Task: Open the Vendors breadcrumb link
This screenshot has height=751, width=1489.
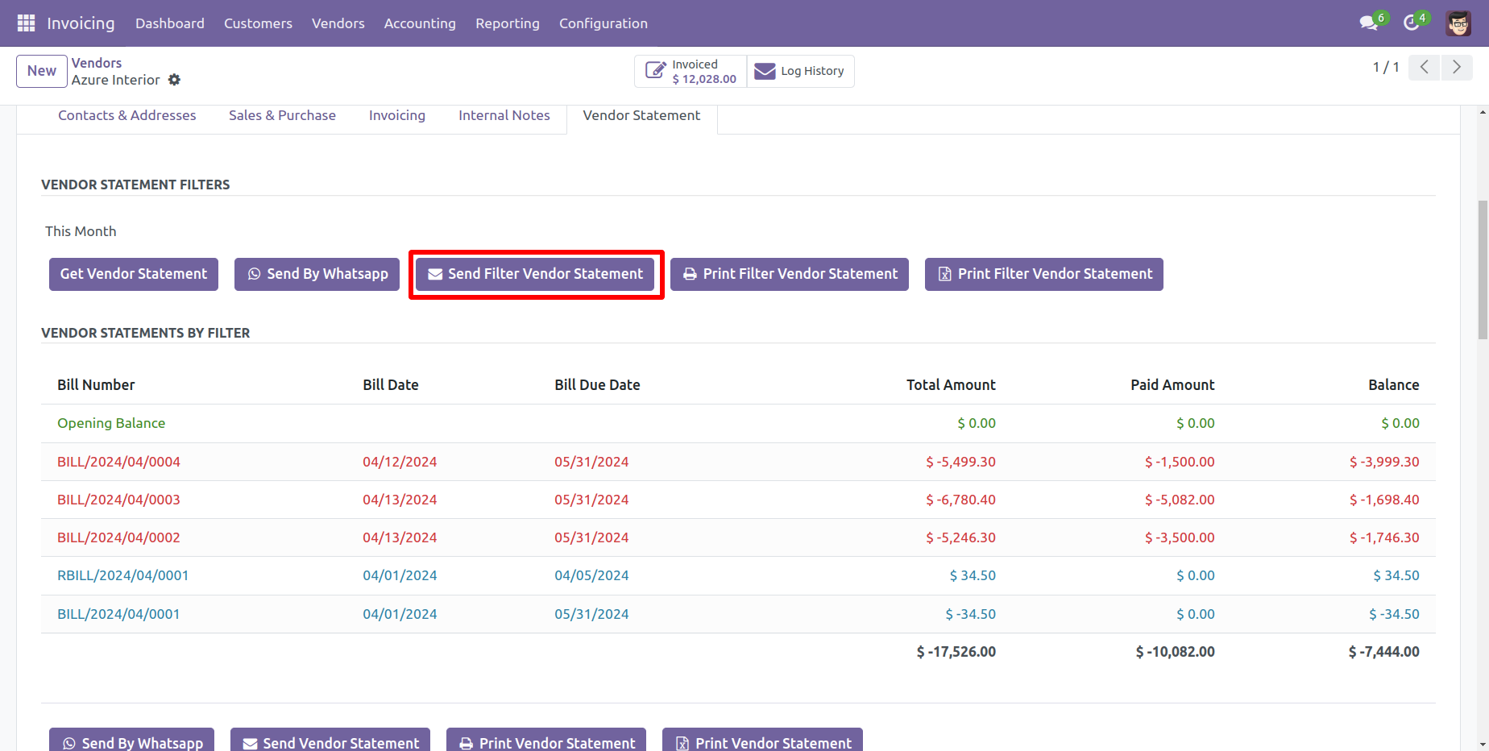Action: click(97, 63)
